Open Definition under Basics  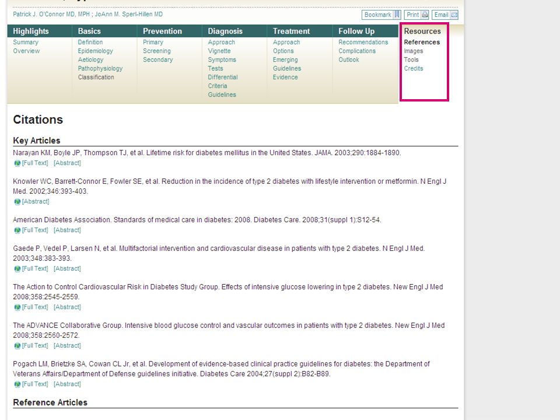[90, 42]
